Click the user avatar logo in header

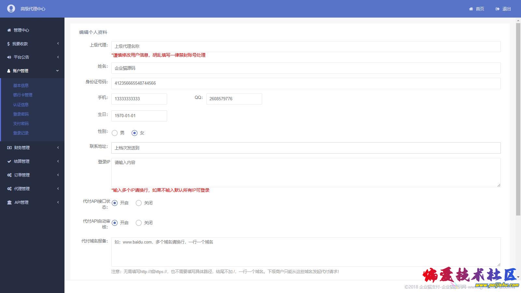[x=11, y=8]
